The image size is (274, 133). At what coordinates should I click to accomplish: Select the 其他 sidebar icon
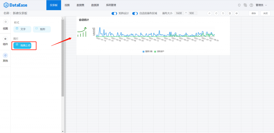point(6,56)
